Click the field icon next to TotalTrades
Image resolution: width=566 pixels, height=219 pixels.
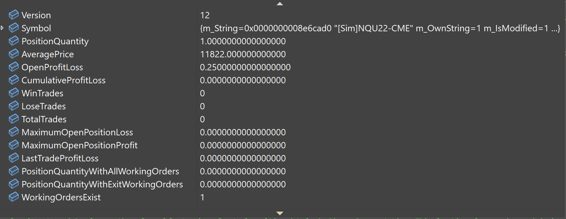coord(14,119)
